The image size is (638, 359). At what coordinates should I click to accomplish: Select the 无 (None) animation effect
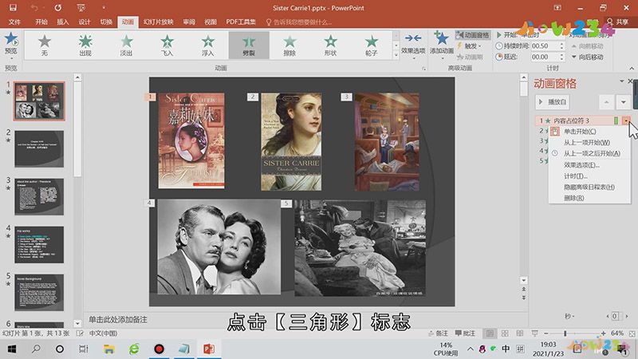pos(45,45)
